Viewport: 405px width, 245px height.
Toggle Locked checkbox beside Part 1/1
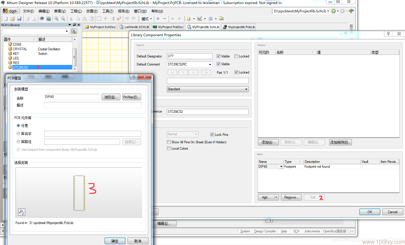click(236, 72)
